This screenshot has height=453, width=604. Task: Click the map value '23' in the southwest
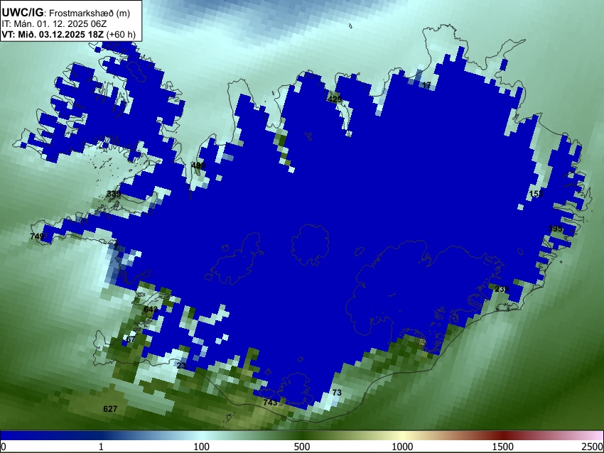pyautogui.click(x=181, y=365)
